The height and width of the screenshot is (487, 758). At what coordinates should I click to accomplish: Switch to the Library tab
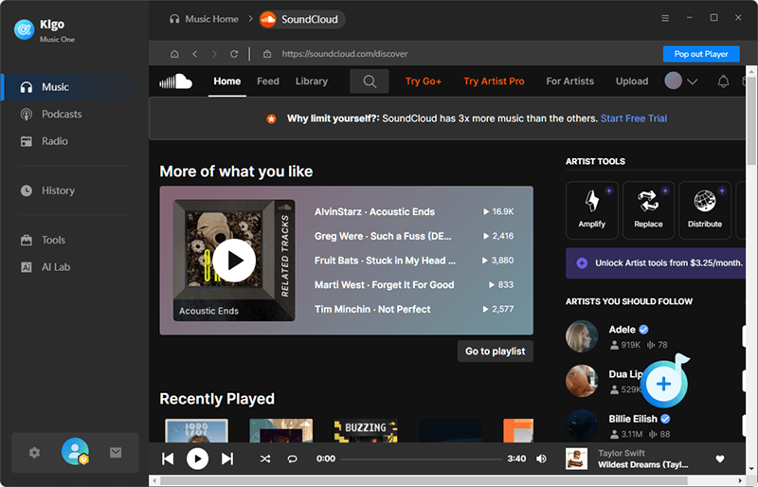click(x=312, y=81)
